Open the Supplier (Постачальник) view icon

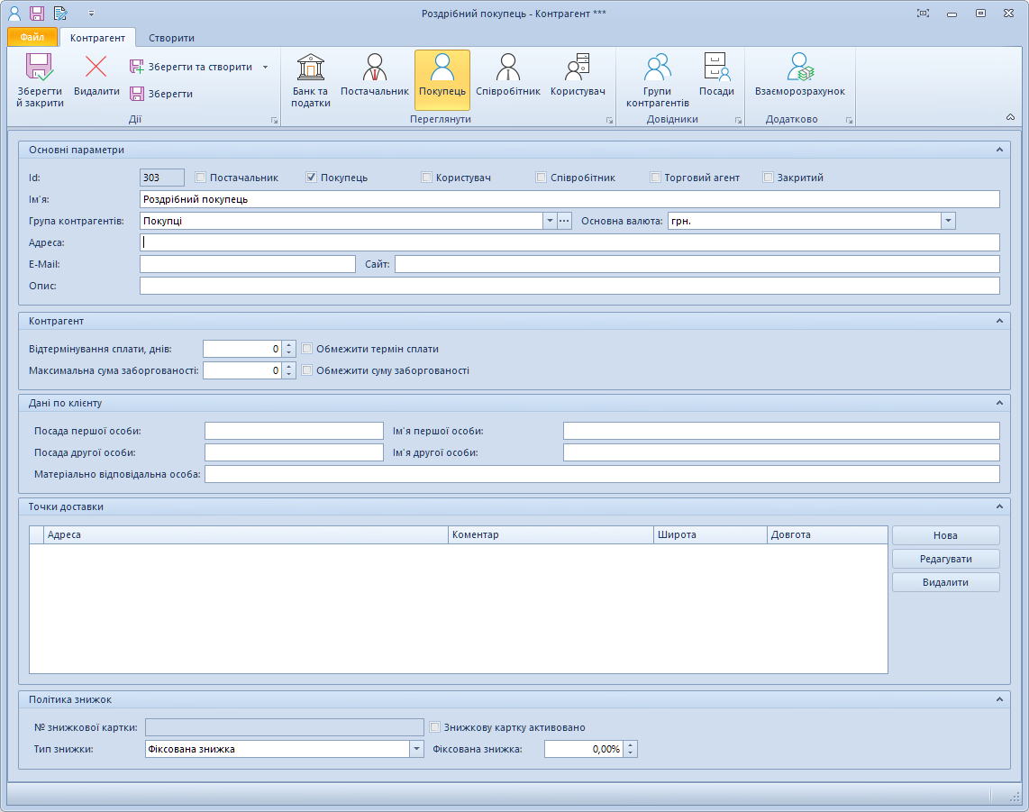point(374,79)
